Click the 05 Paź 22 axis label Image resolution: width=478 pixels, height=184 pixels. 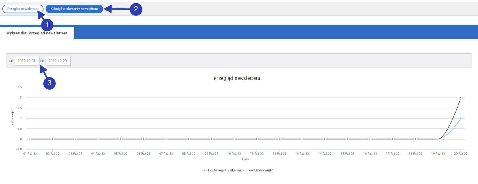coord(121,154)
